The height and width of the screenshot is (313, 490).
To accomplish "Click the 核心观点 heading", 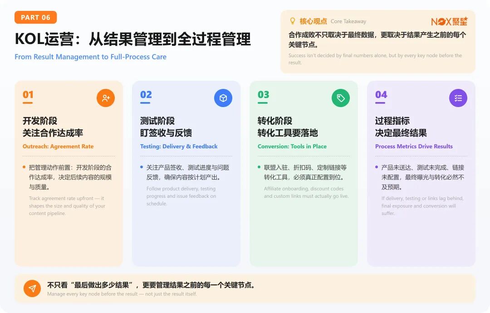I will pos(313,21).
